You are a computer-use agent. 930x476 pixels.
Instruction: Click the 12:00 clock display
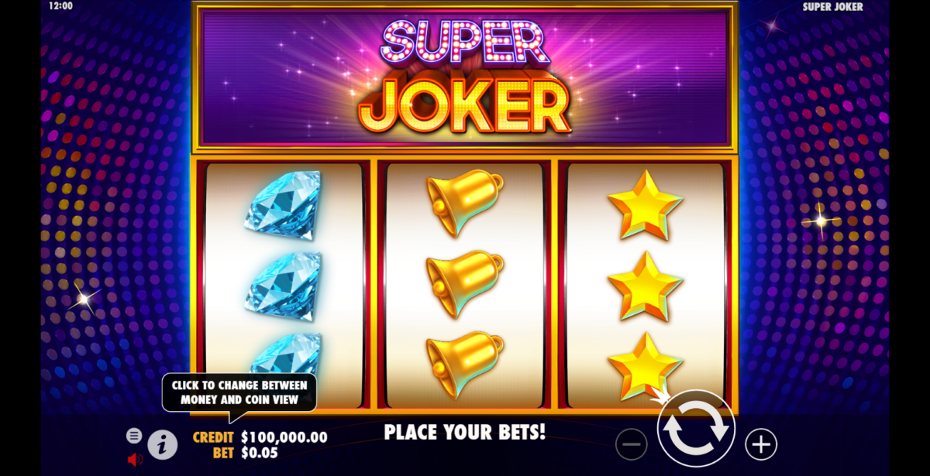60,6
